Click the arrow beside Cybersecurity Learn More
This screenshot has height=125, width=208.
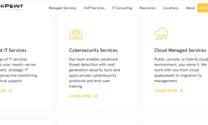(x=96, y=96)
